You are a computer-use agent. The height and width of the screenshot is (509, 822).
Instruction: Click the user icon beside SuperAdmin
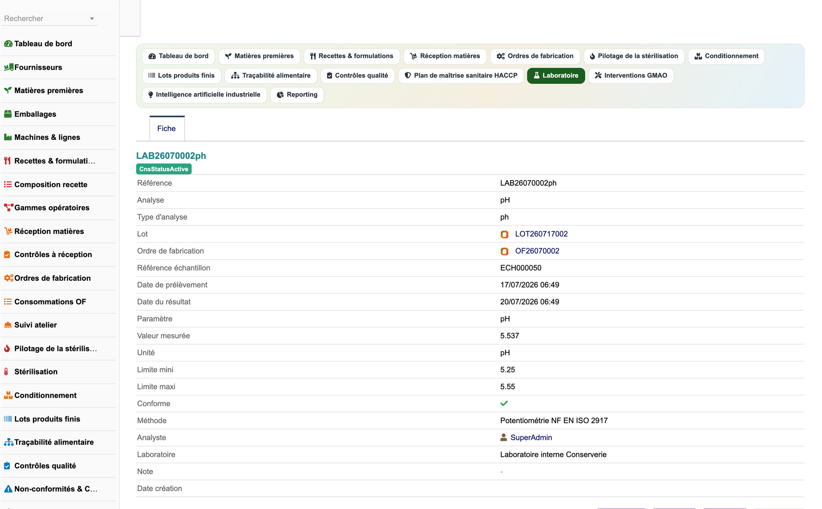(504, 438)
